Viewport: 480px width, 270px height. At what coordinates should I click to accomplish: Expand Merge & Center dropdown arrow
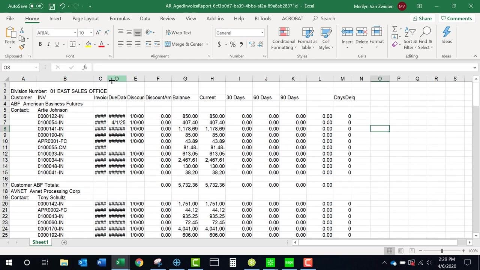pos(207,44)
